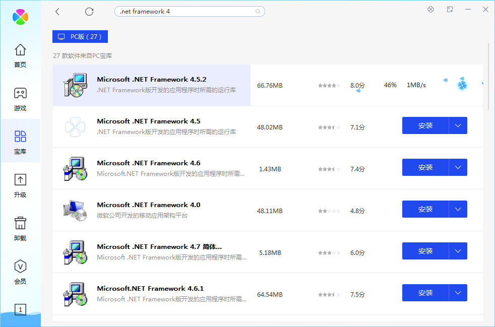Go back with the left arrow

click(x=57, y=12)
